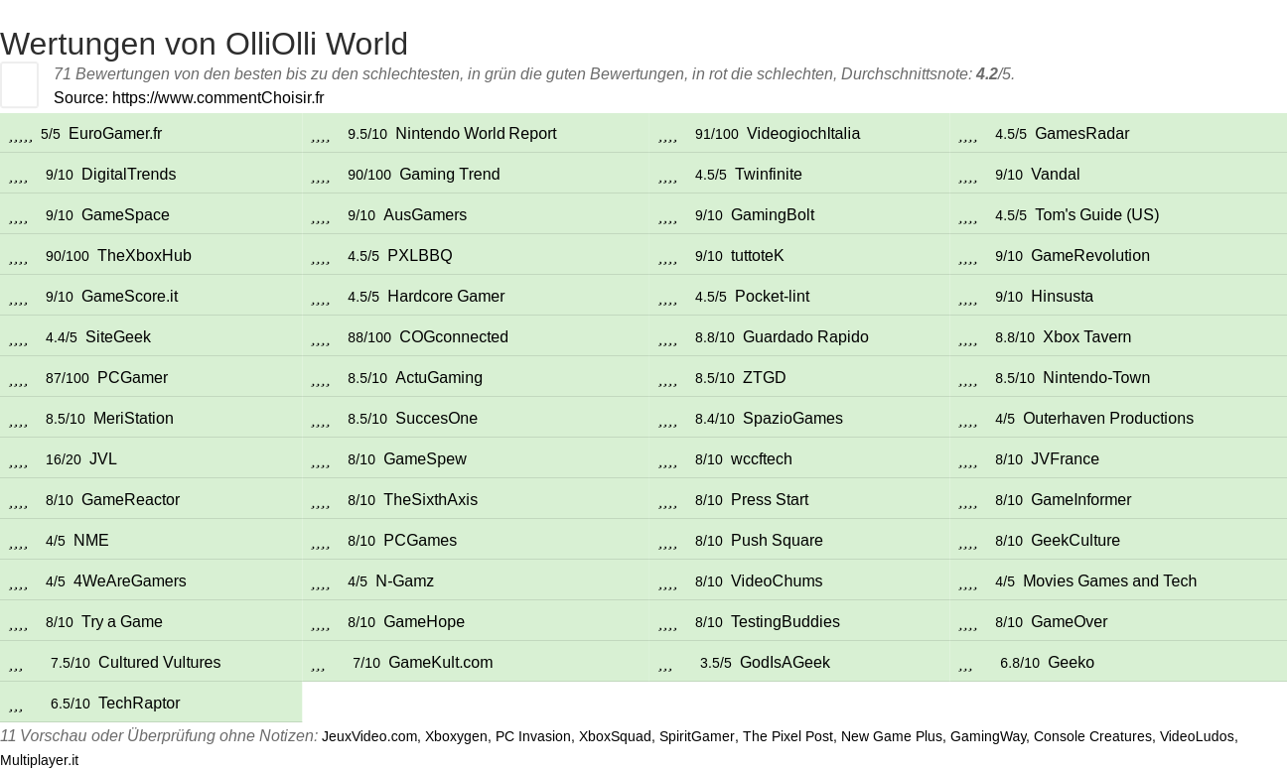Viewport: 1287px width, 771px height.
Task: Select Try a Game review
Action: pyautogui.click(x=121, y=622)
